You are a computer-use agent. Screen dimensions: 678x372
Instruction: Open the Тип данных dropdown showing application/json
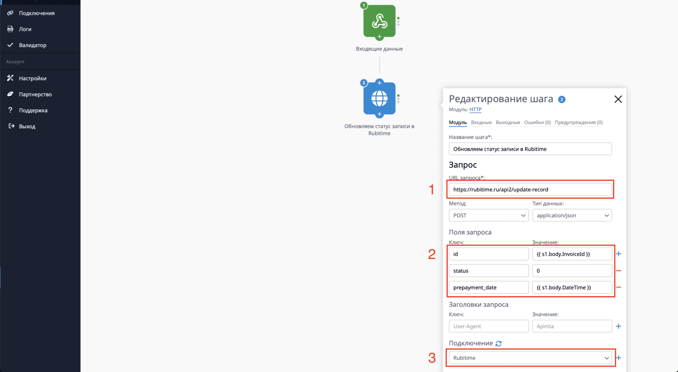click(x=572, y=215)
